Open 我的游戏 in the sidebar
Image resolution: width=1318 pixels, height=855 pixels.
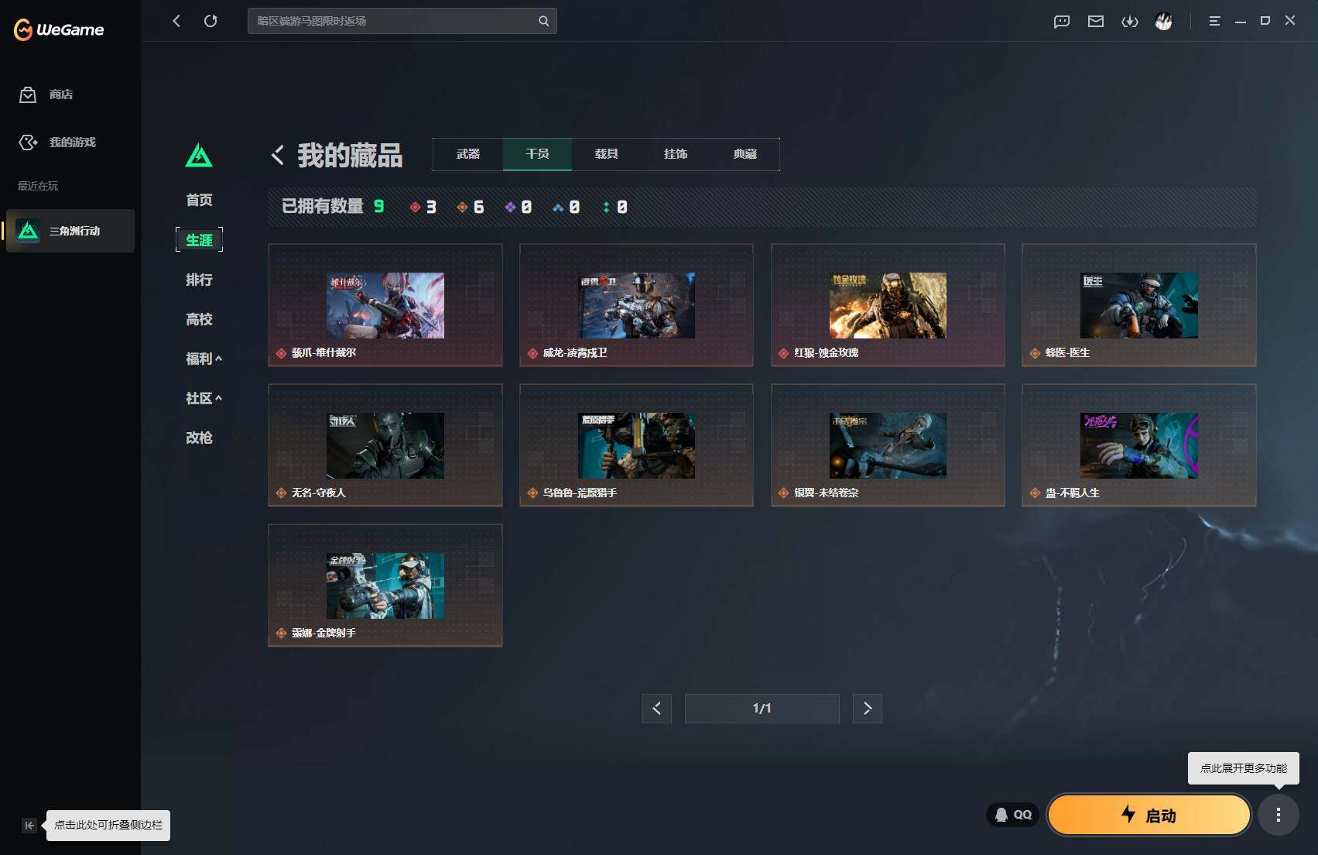[x=57, y=142]
